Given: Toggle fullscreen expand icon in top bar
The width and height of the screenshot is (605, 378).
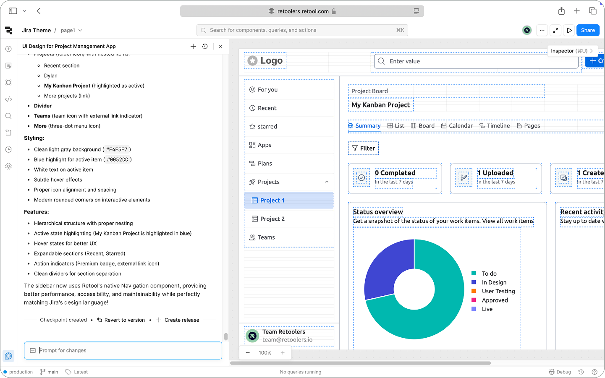Looking at the screenshot, I should tap(555, 30).
